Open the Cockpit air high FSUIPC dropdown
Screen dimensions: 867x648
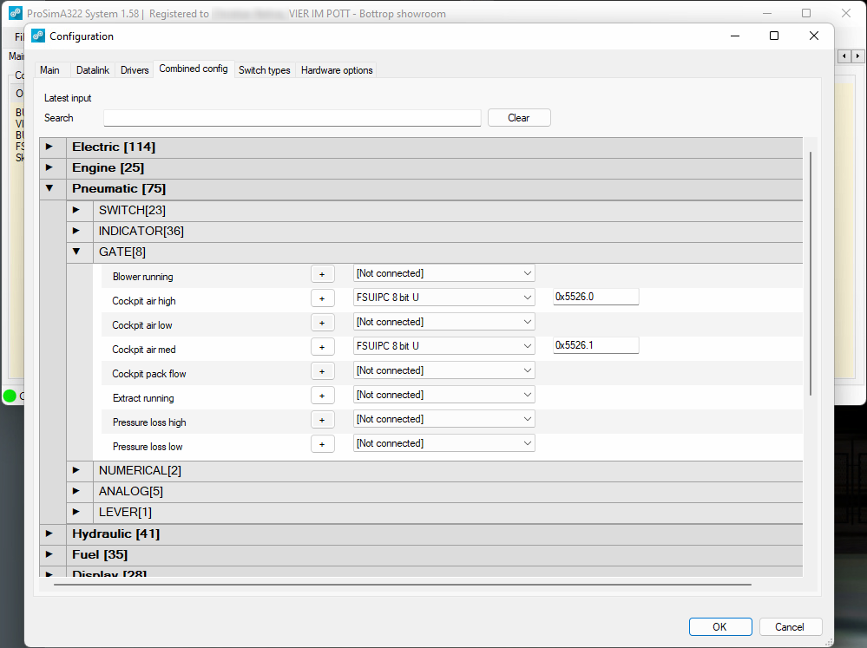[443, 298]
